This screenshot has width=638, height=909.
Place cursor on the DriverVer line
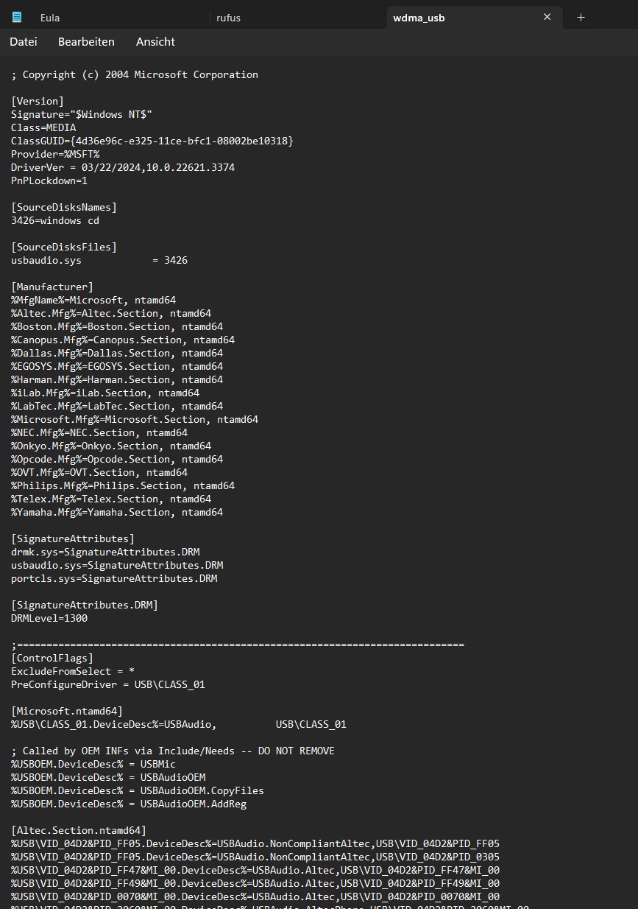123,167
